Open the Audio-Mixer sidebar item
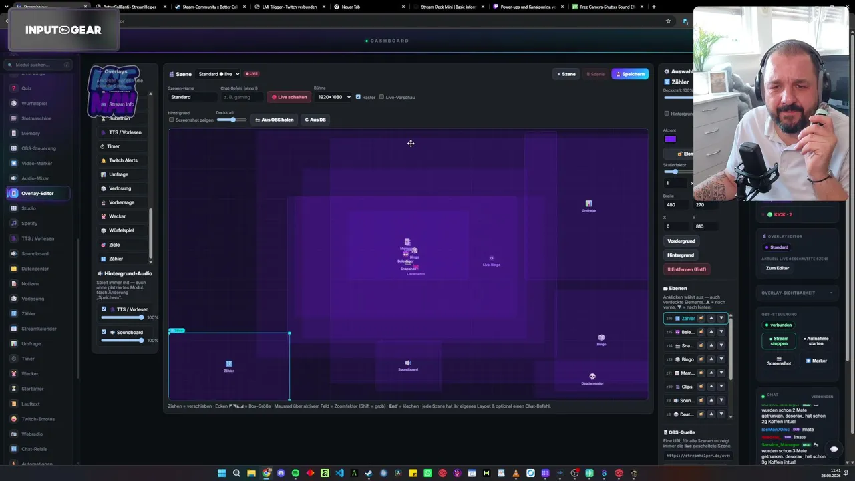Screen dimensions: 855x481 tap(35, 178)
